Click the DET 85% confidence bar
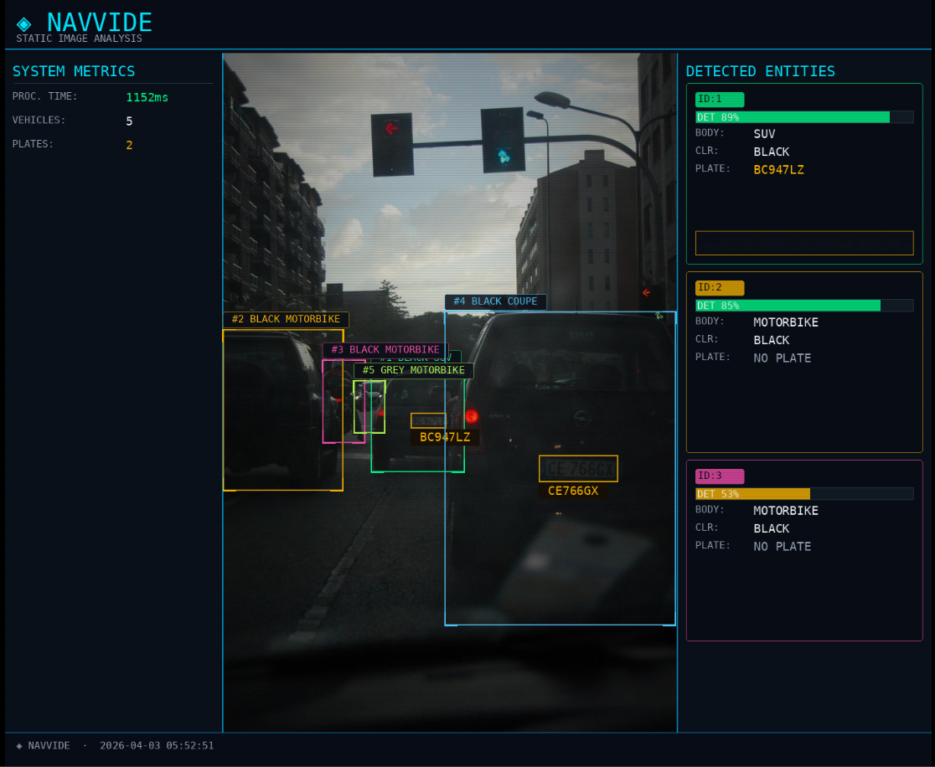The height and width of the screenshot is (767, 935). click(x=803, y=306)
